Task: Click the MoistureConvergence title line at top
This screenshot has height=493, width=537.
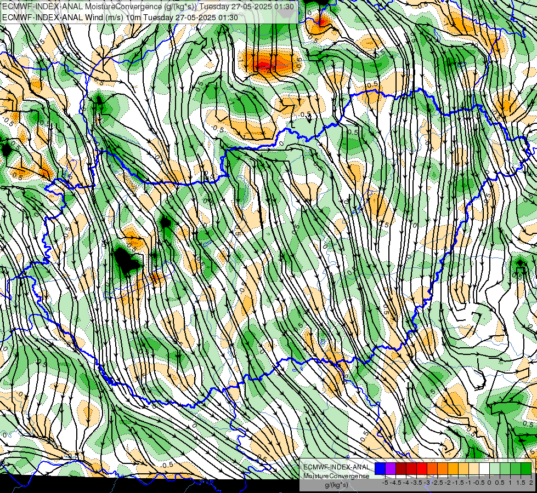Action: 148,7
